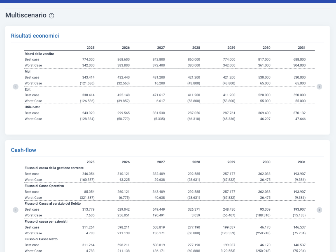Select the Mol row header
This screenshot has height=252, width=336.
27,71
